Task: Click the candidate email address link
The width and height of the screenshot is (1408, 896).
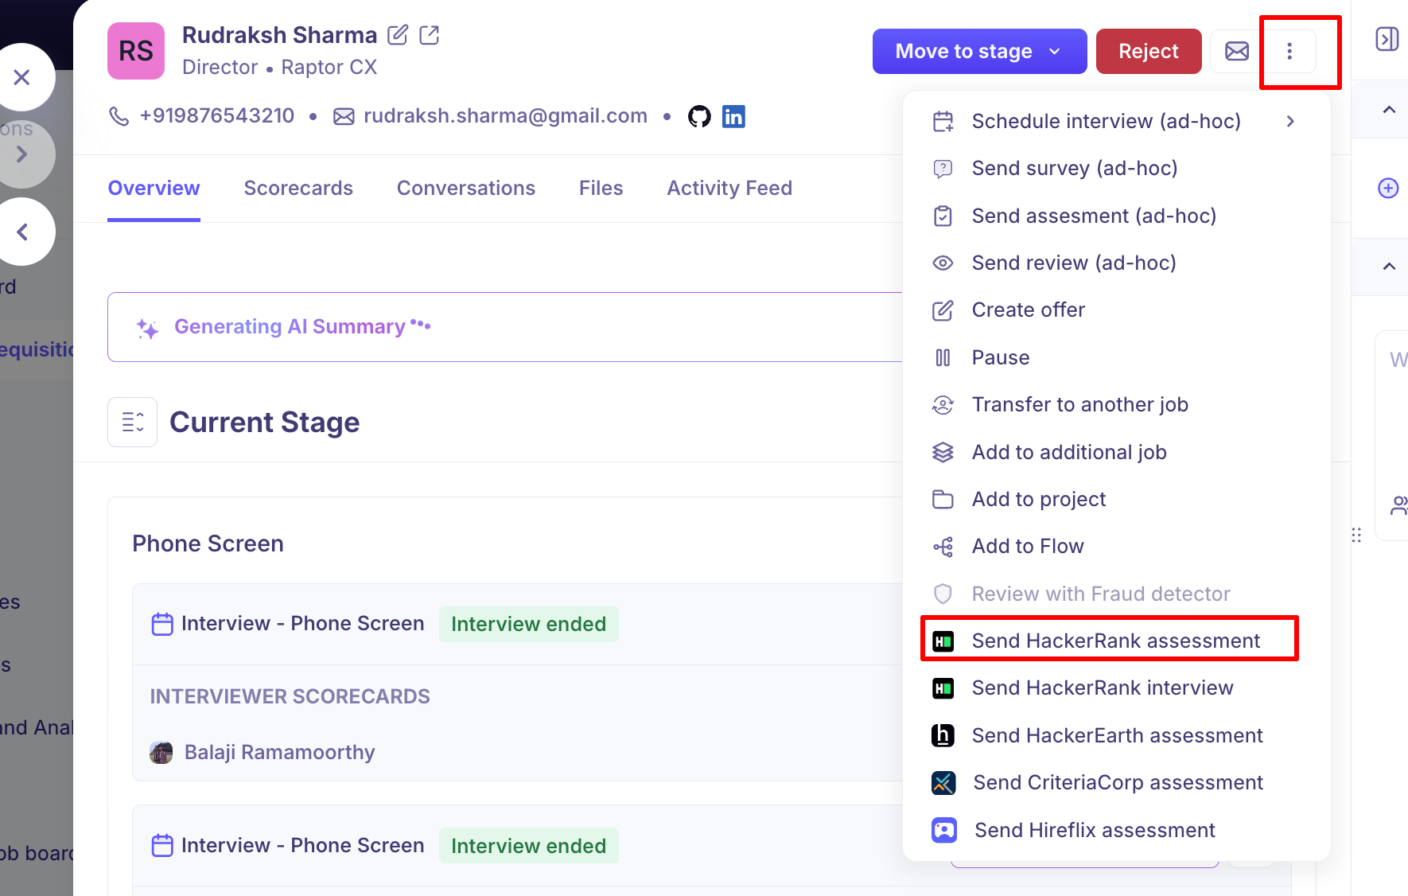Action: [x=505, y=116]
